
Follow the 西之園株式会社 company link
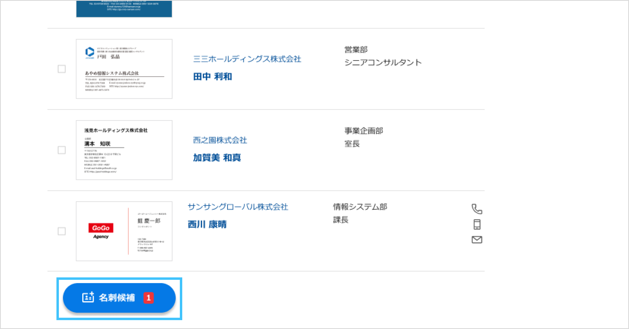pos(220,140)
